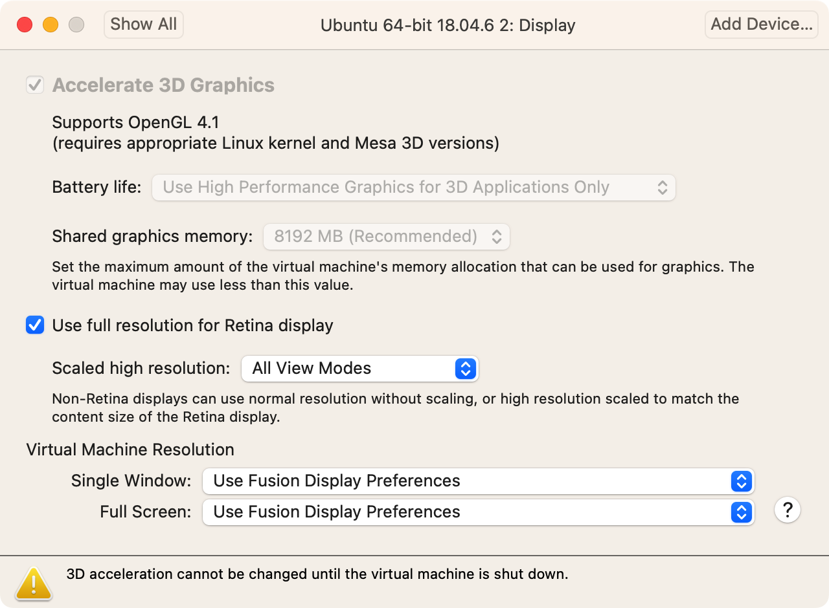Click the Add Device button
Image resolution: width=829 pixels, height=608 pixels.
coord(761,25)
